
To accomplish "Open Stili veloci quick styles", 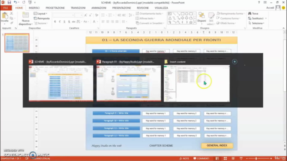I will coord(211,19).
